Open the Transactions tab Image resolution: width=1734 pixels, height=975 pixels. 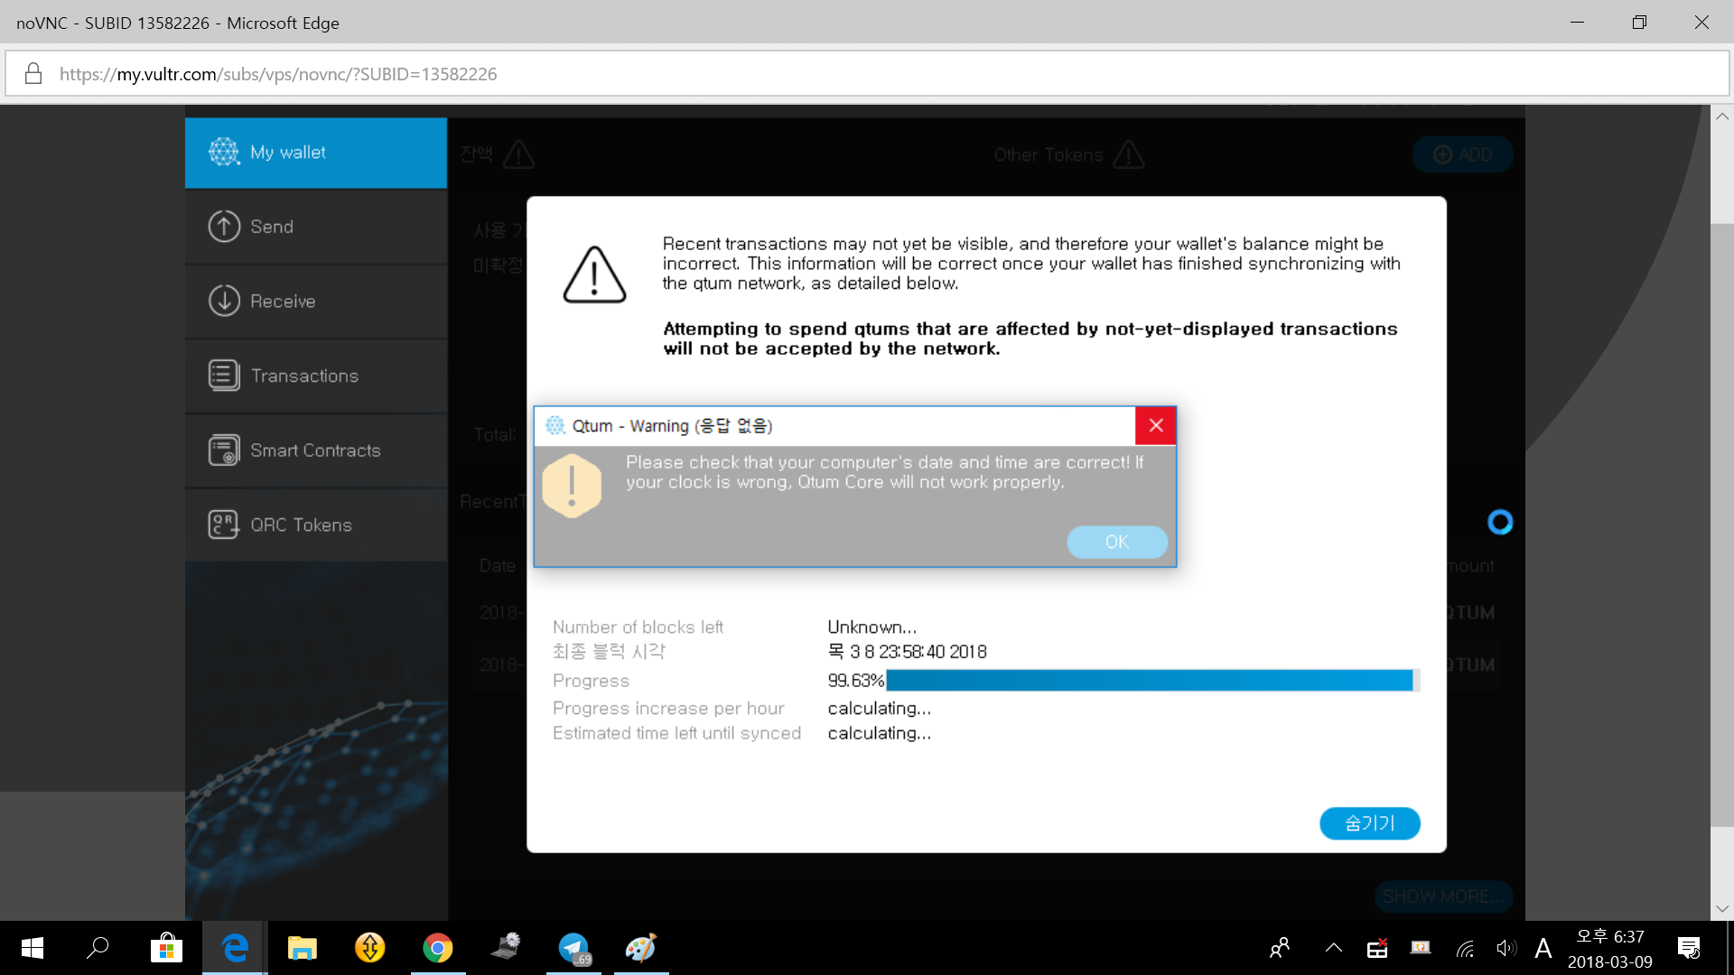(316, 376)
